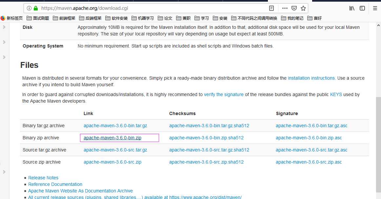The height and width of the screenshot is (199, 381).
Task: Select the Link column header
Action: (x=88, y=113)
